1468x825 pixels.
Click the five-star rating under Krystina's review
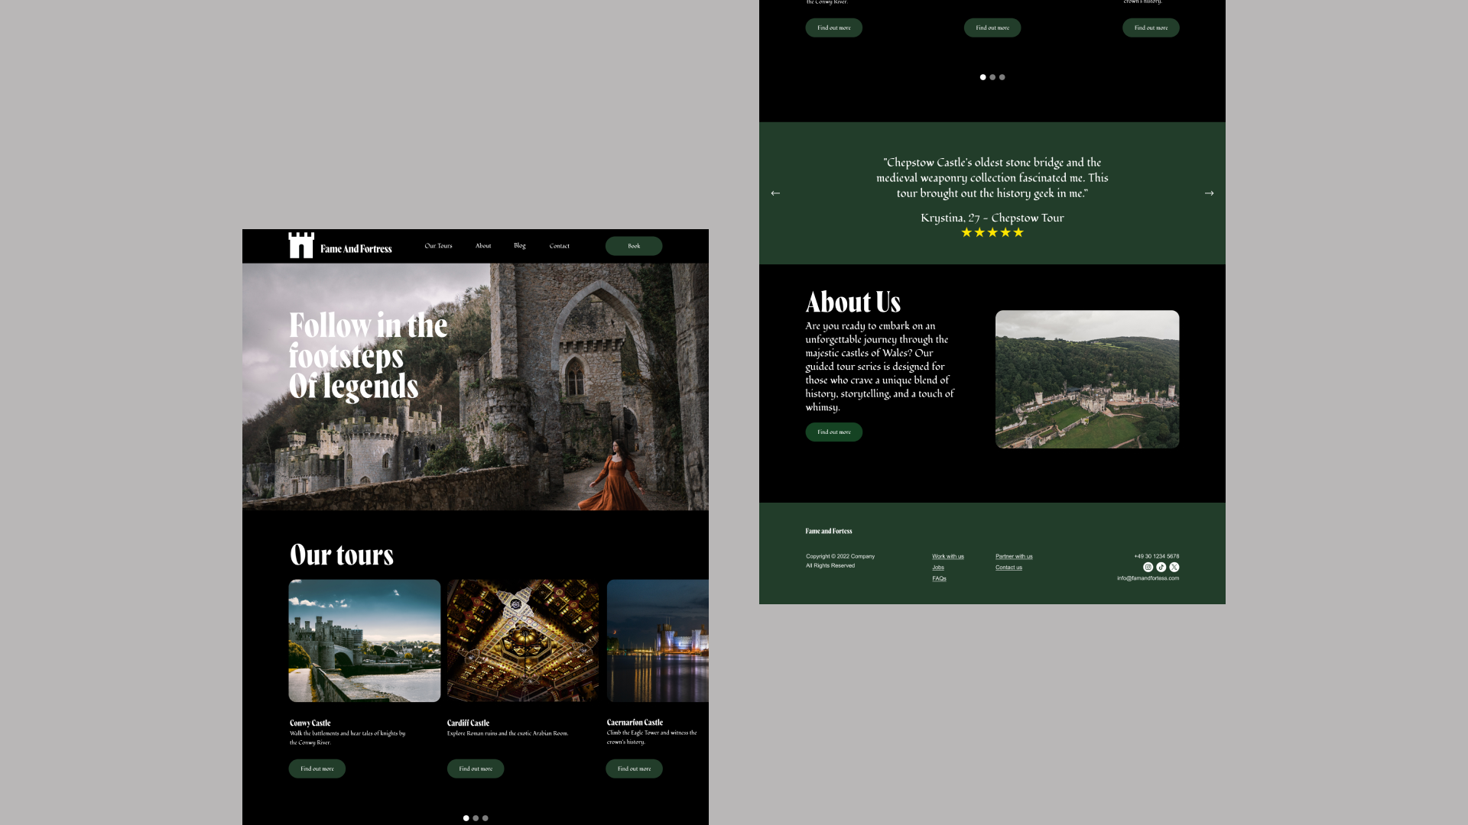[x=992, y=233]
